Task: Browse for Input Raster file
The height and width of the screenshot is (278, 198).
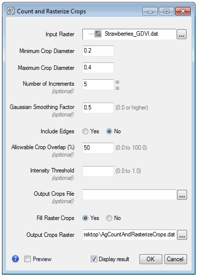Action: click(182, 34)
